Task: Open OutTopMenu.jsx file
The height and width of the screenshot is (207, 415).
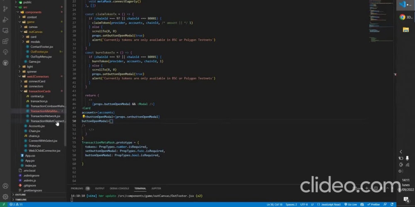Action: click(x=41, y=57)
